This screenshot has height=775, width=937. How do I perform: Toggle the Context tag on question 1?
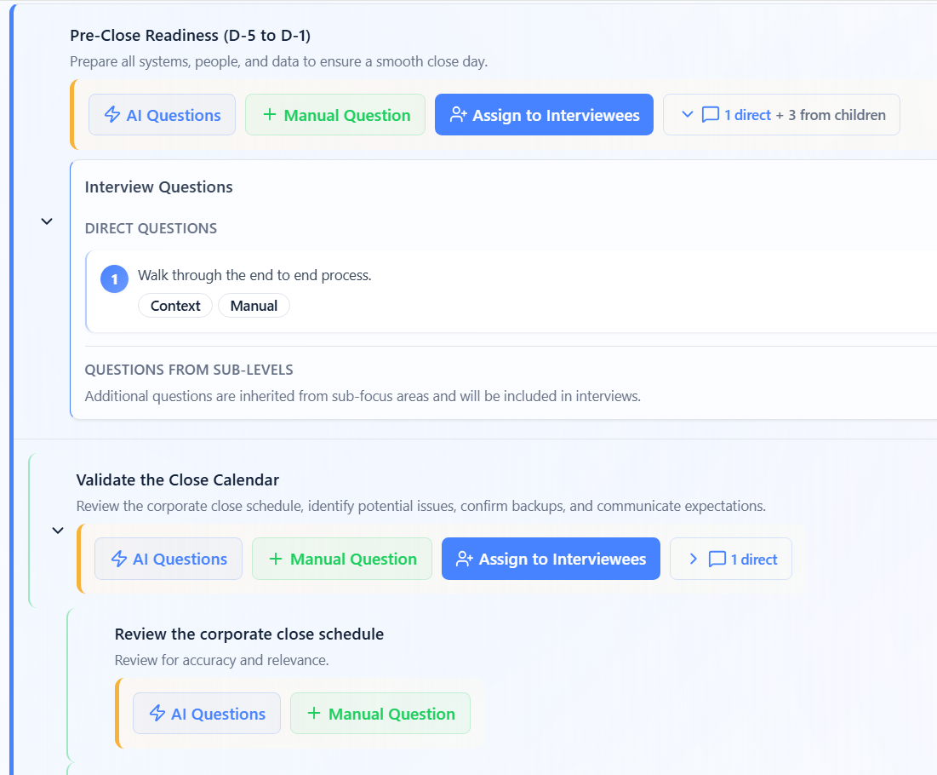[x=175, y=305]
